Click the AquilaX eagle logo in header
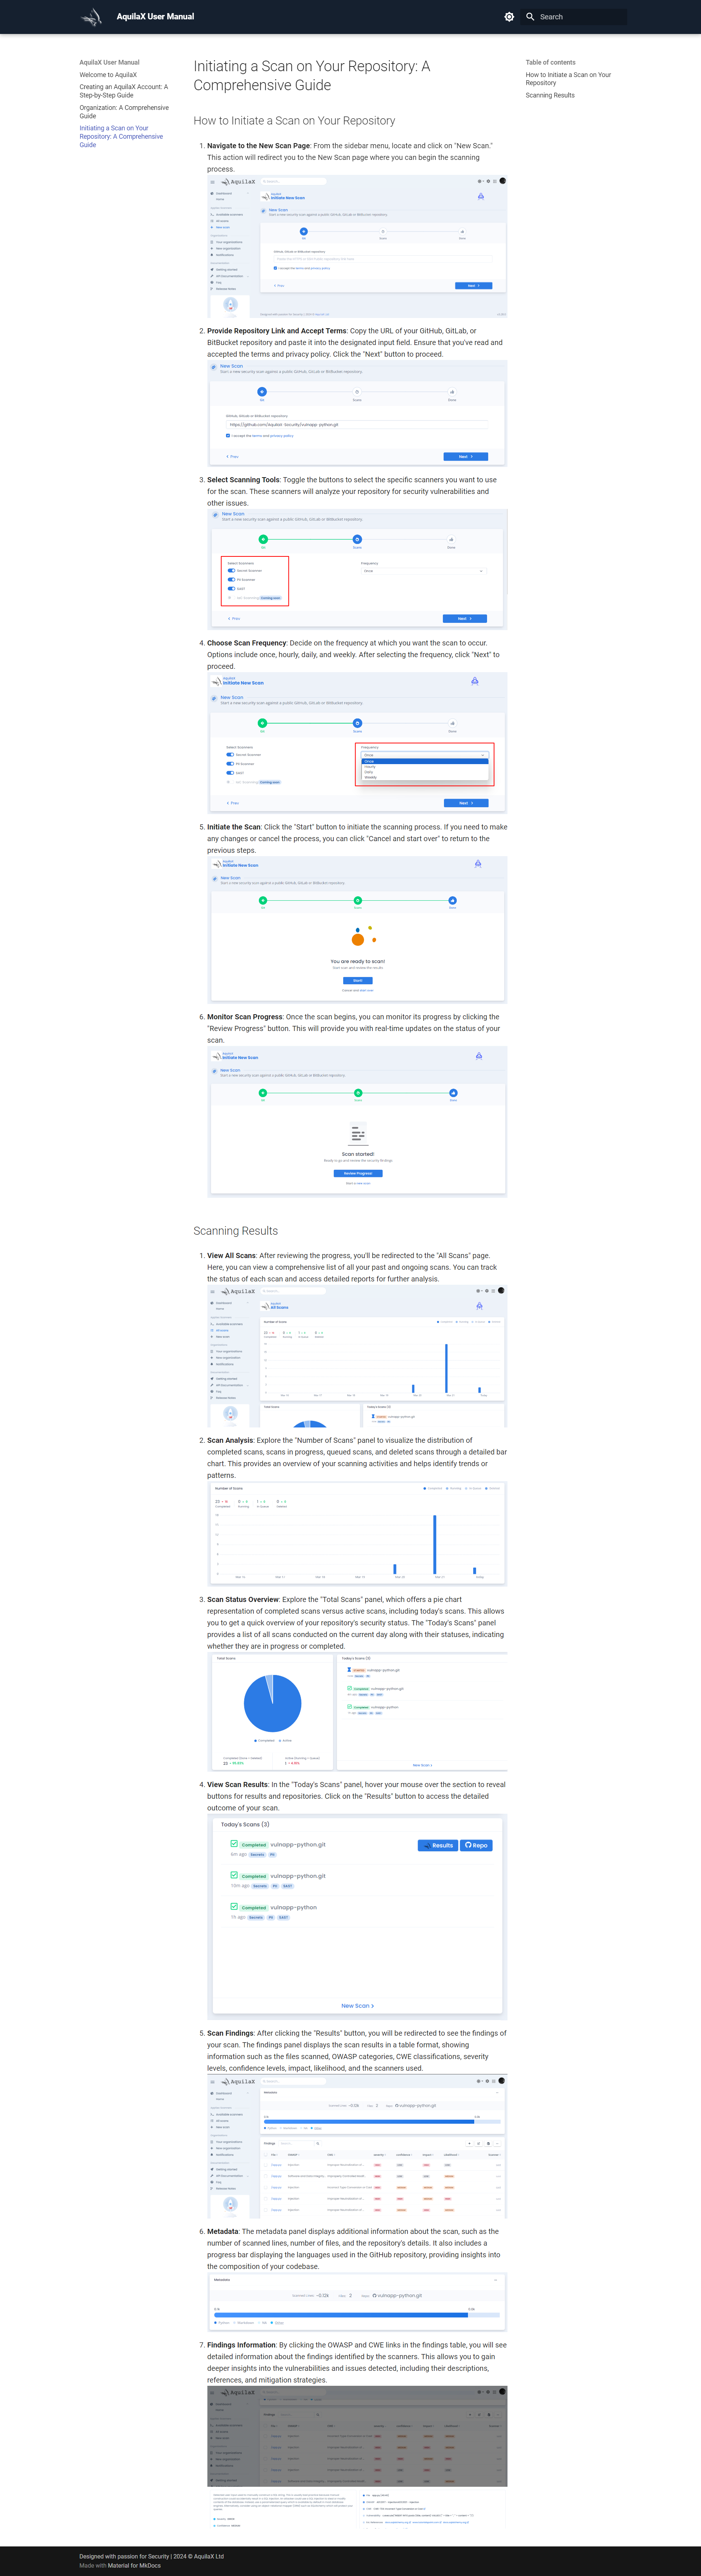Screen dimensions: 701x2576 tap(91, 17)
